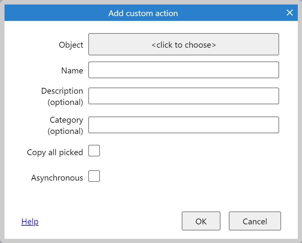Click blank area right of Asynchronous checkbox
Image resolution: width=302 pixels, height=243 pixels.
(187, 176)
